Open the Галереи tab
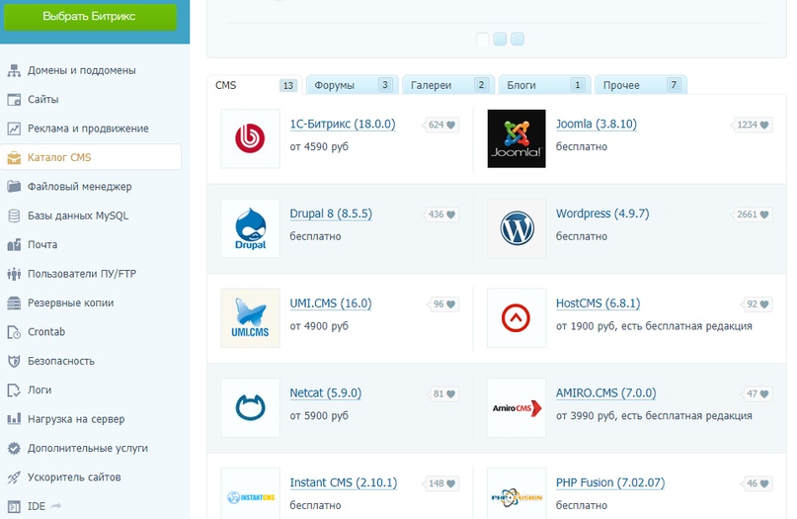Viewport: 797px width, 519px height. [x=446, y=85]
